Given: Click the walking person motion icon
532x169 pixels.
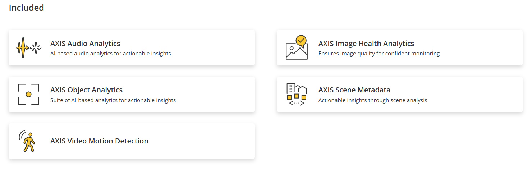Looking at the screenshot, I should [28, 141].
